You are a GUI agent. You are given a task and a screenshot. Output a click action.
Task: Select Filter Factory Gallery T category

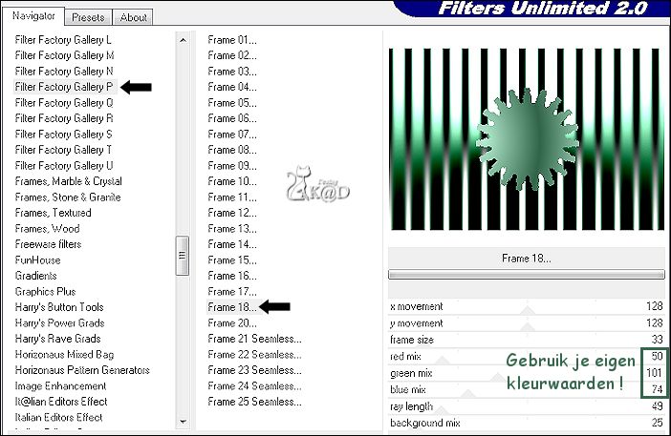63,150
